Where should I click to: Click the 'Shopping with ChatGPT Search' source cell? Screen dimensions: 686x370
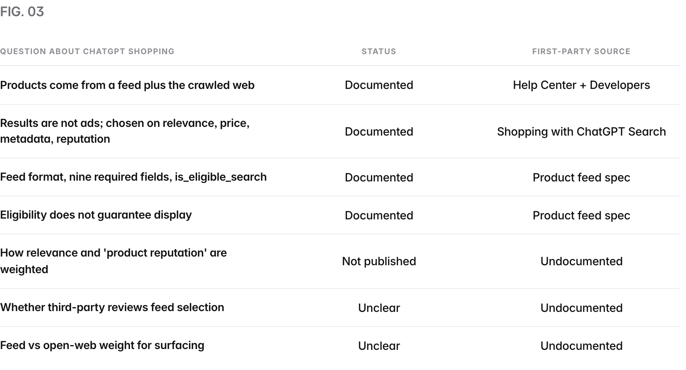(x=581, y=132)
